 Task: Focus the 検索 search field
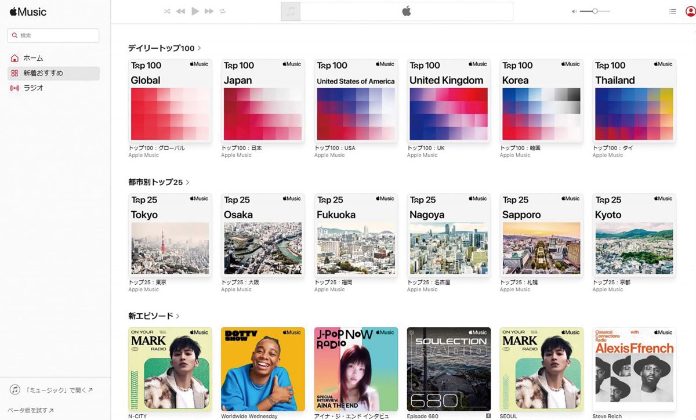(53, 35)
